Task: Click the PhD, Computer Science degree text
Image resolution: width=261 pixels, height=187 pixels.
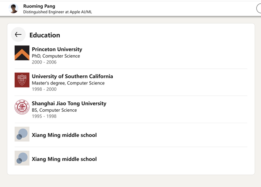Action: (x=56, y=56)
